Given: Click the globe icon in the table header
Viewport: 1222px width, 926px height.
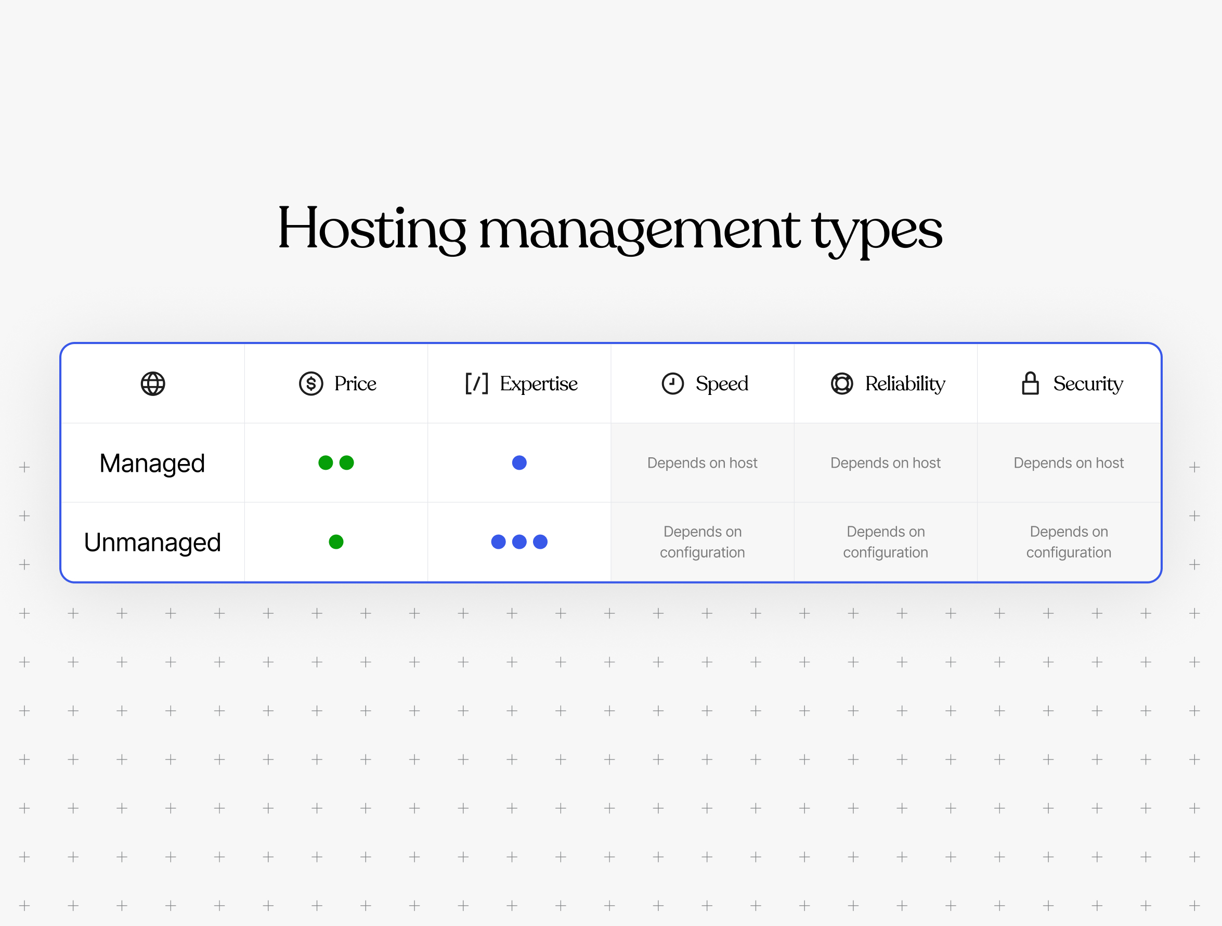Looking at the screenshot, I should pos(153,384).
